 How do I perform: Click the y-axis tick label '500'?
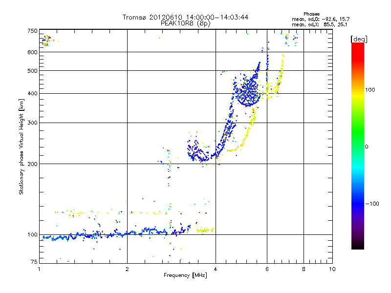32,71
